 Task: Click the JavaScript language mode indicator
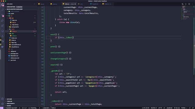point(169,108)
